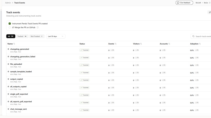Image resolution: width=211 pixels, height=118 pixels.
Task: Open the output_copied event name
Action: (16, 79)
